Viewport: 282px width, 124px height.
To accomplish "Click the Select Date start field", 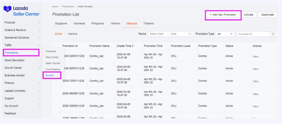I will click(x=156, y=34).
